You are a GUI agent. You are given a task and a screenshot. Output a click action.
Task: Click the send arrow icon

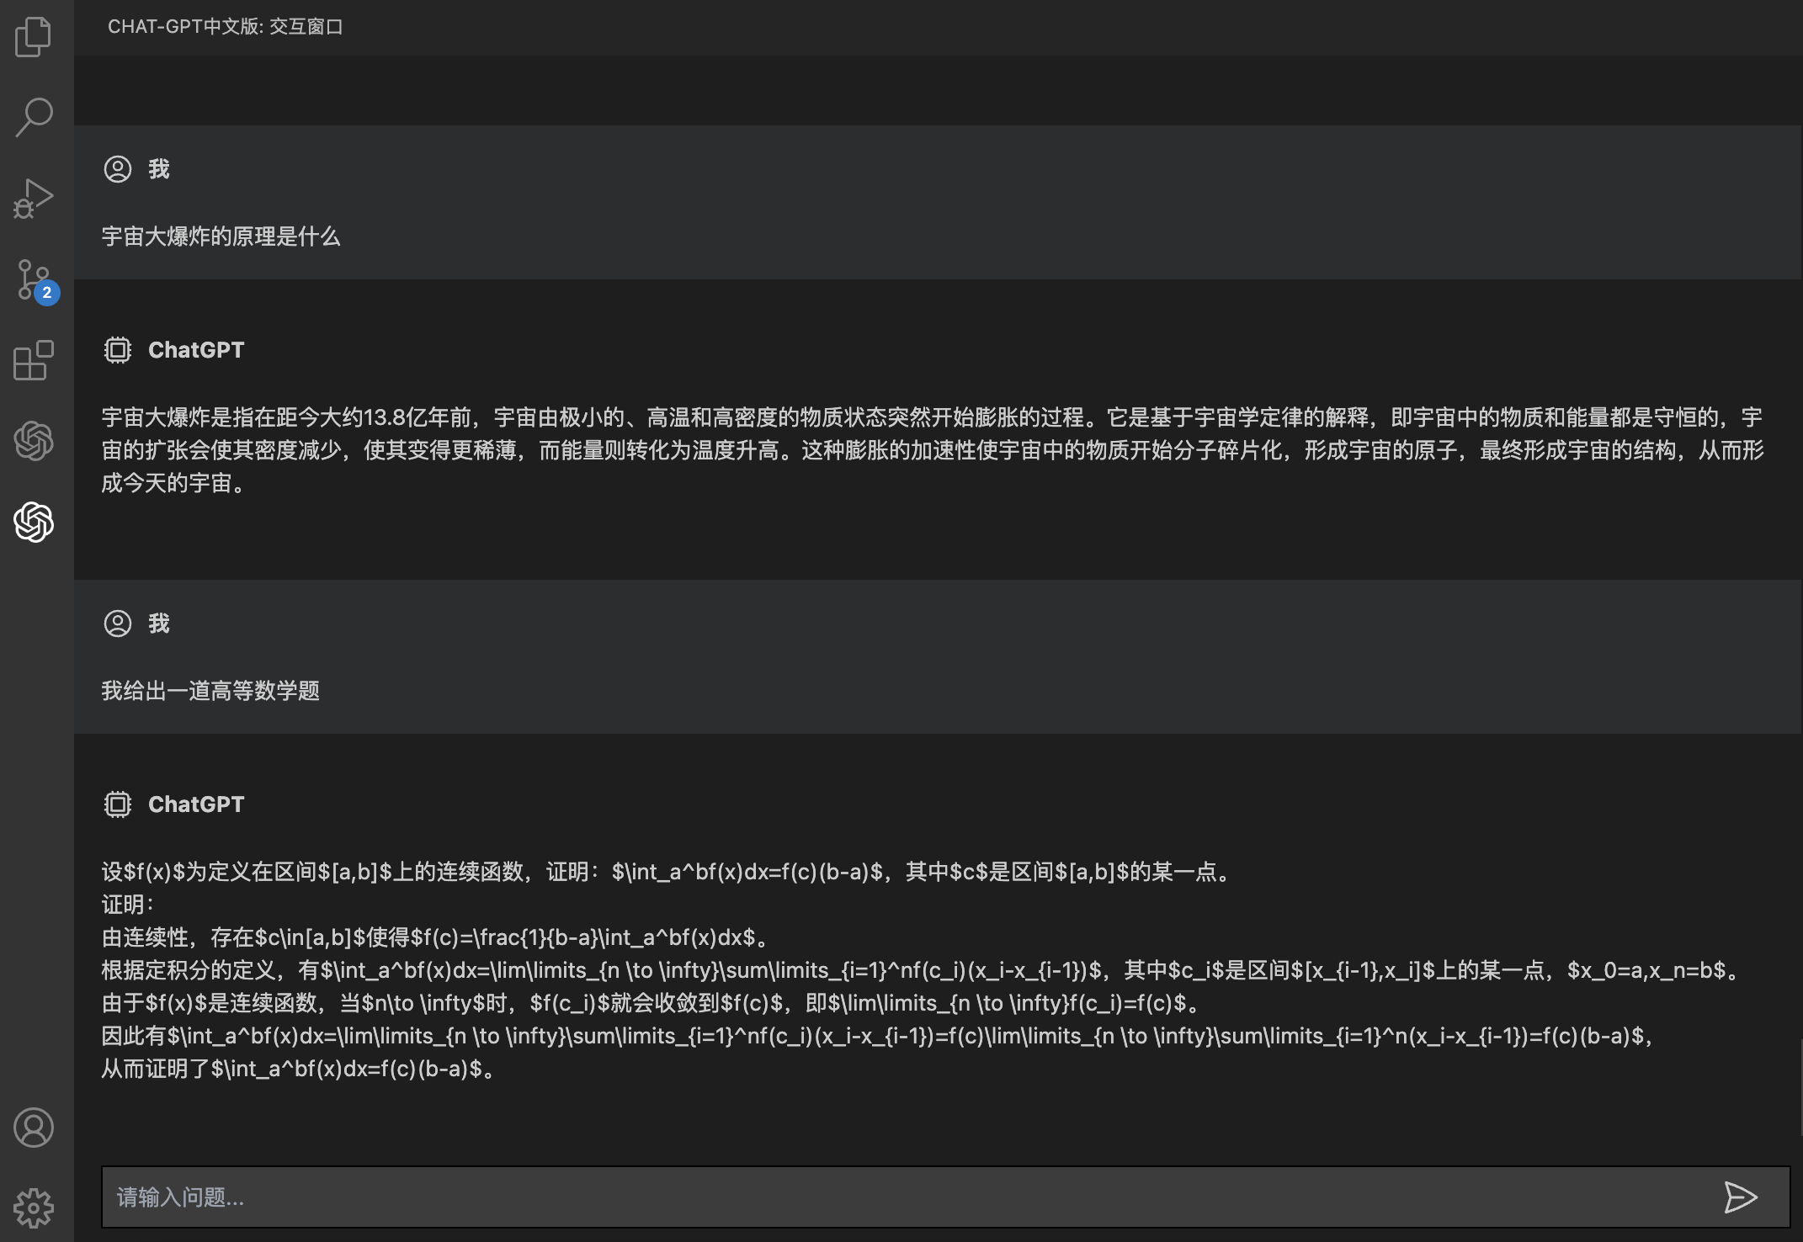click(x=1740, y=1197)
